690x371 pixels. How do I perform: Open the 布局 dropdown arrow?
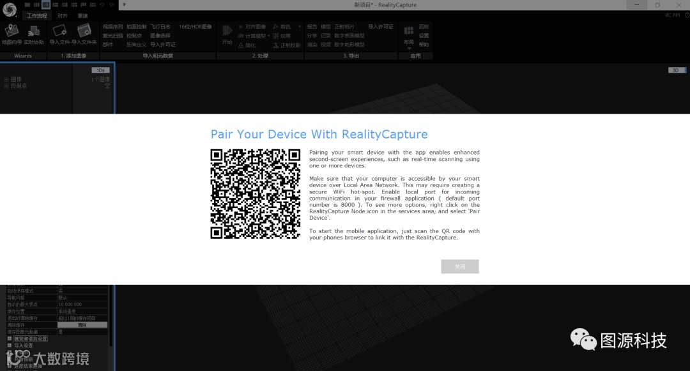click(x=409, y=49)
